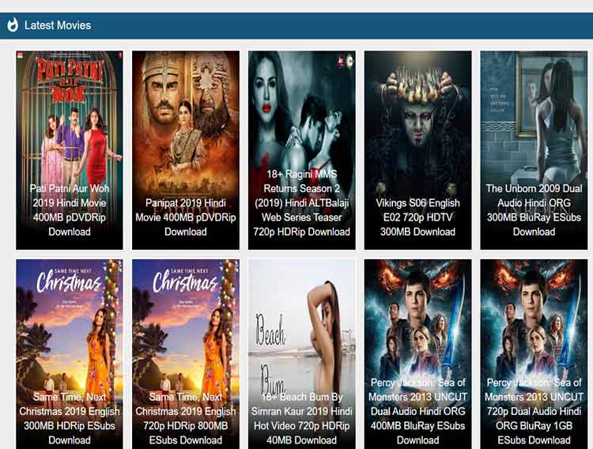Viewport: 593px width, 449px height.
Task: Click The Unborn 2009 Dual Audio title
Action: pos(534,210)
